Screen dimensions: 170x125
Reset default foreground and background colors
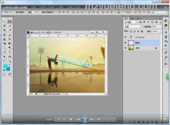(4, 70)
